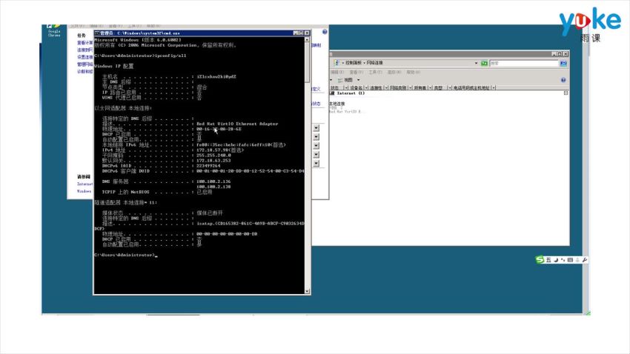Open the 状态 column filter dropdown
This screenshot has width=630, height=354.
pyautogui.click(x=346, y=87)
